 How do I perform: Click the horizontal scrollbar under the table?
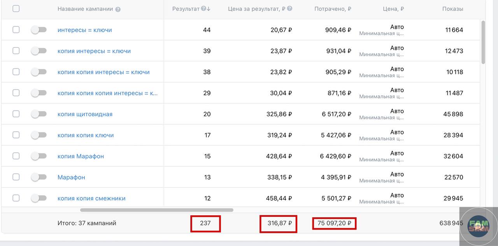[x=157, y=210]
